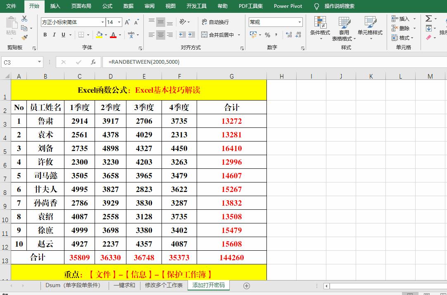Screen dimensions: 447x295
Task: Toggle bold formatting
Action: click(45, 35)
